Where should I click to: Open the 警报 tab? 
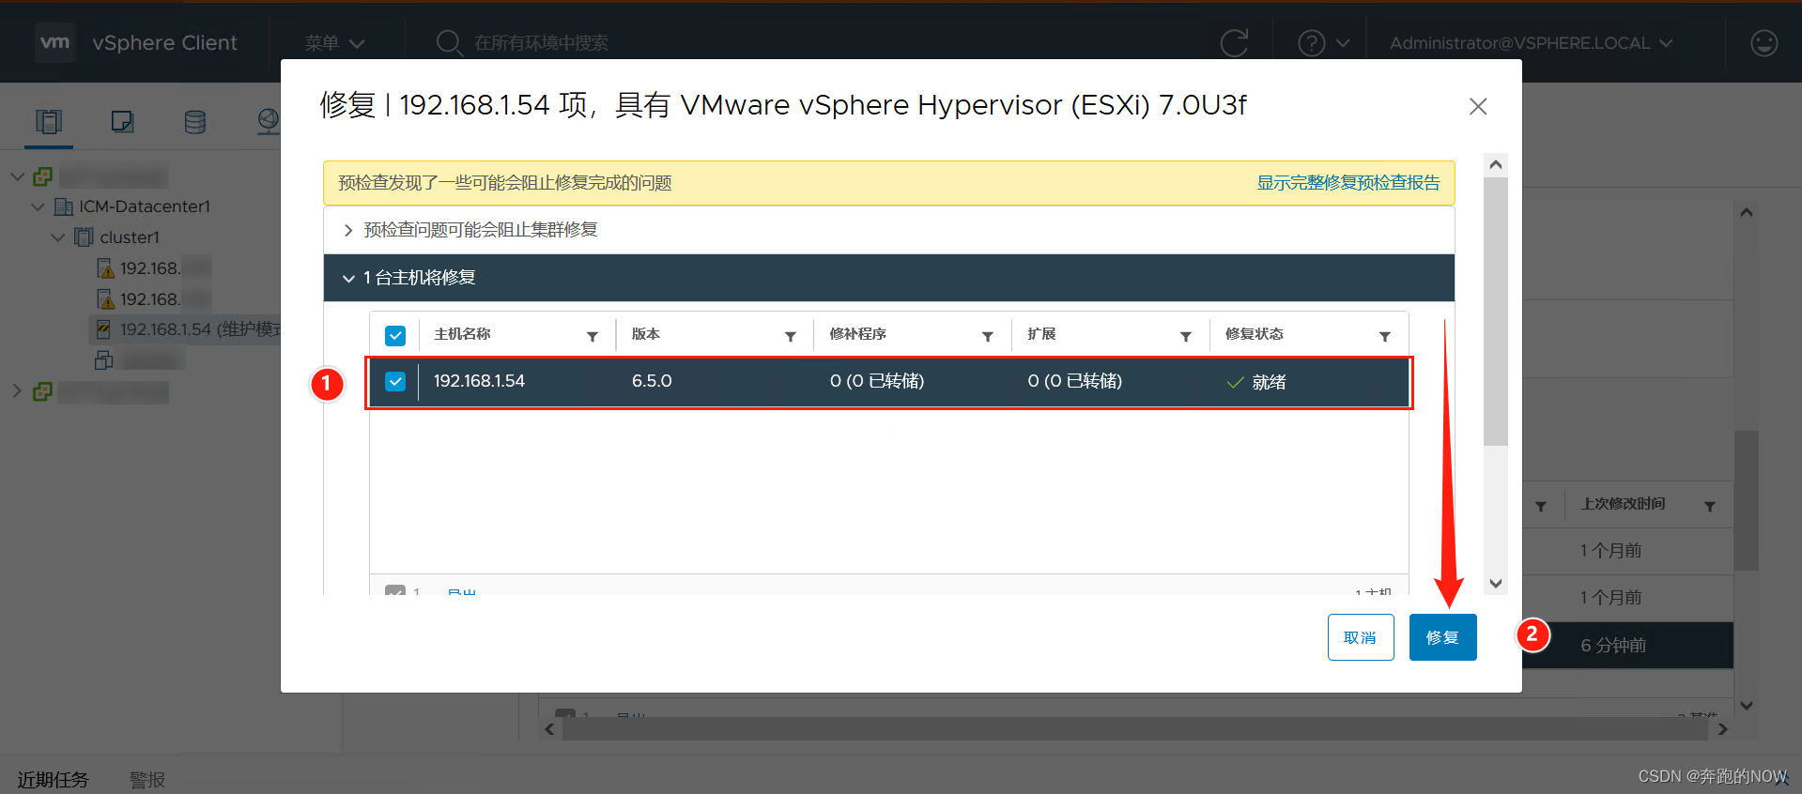(147, 780)
